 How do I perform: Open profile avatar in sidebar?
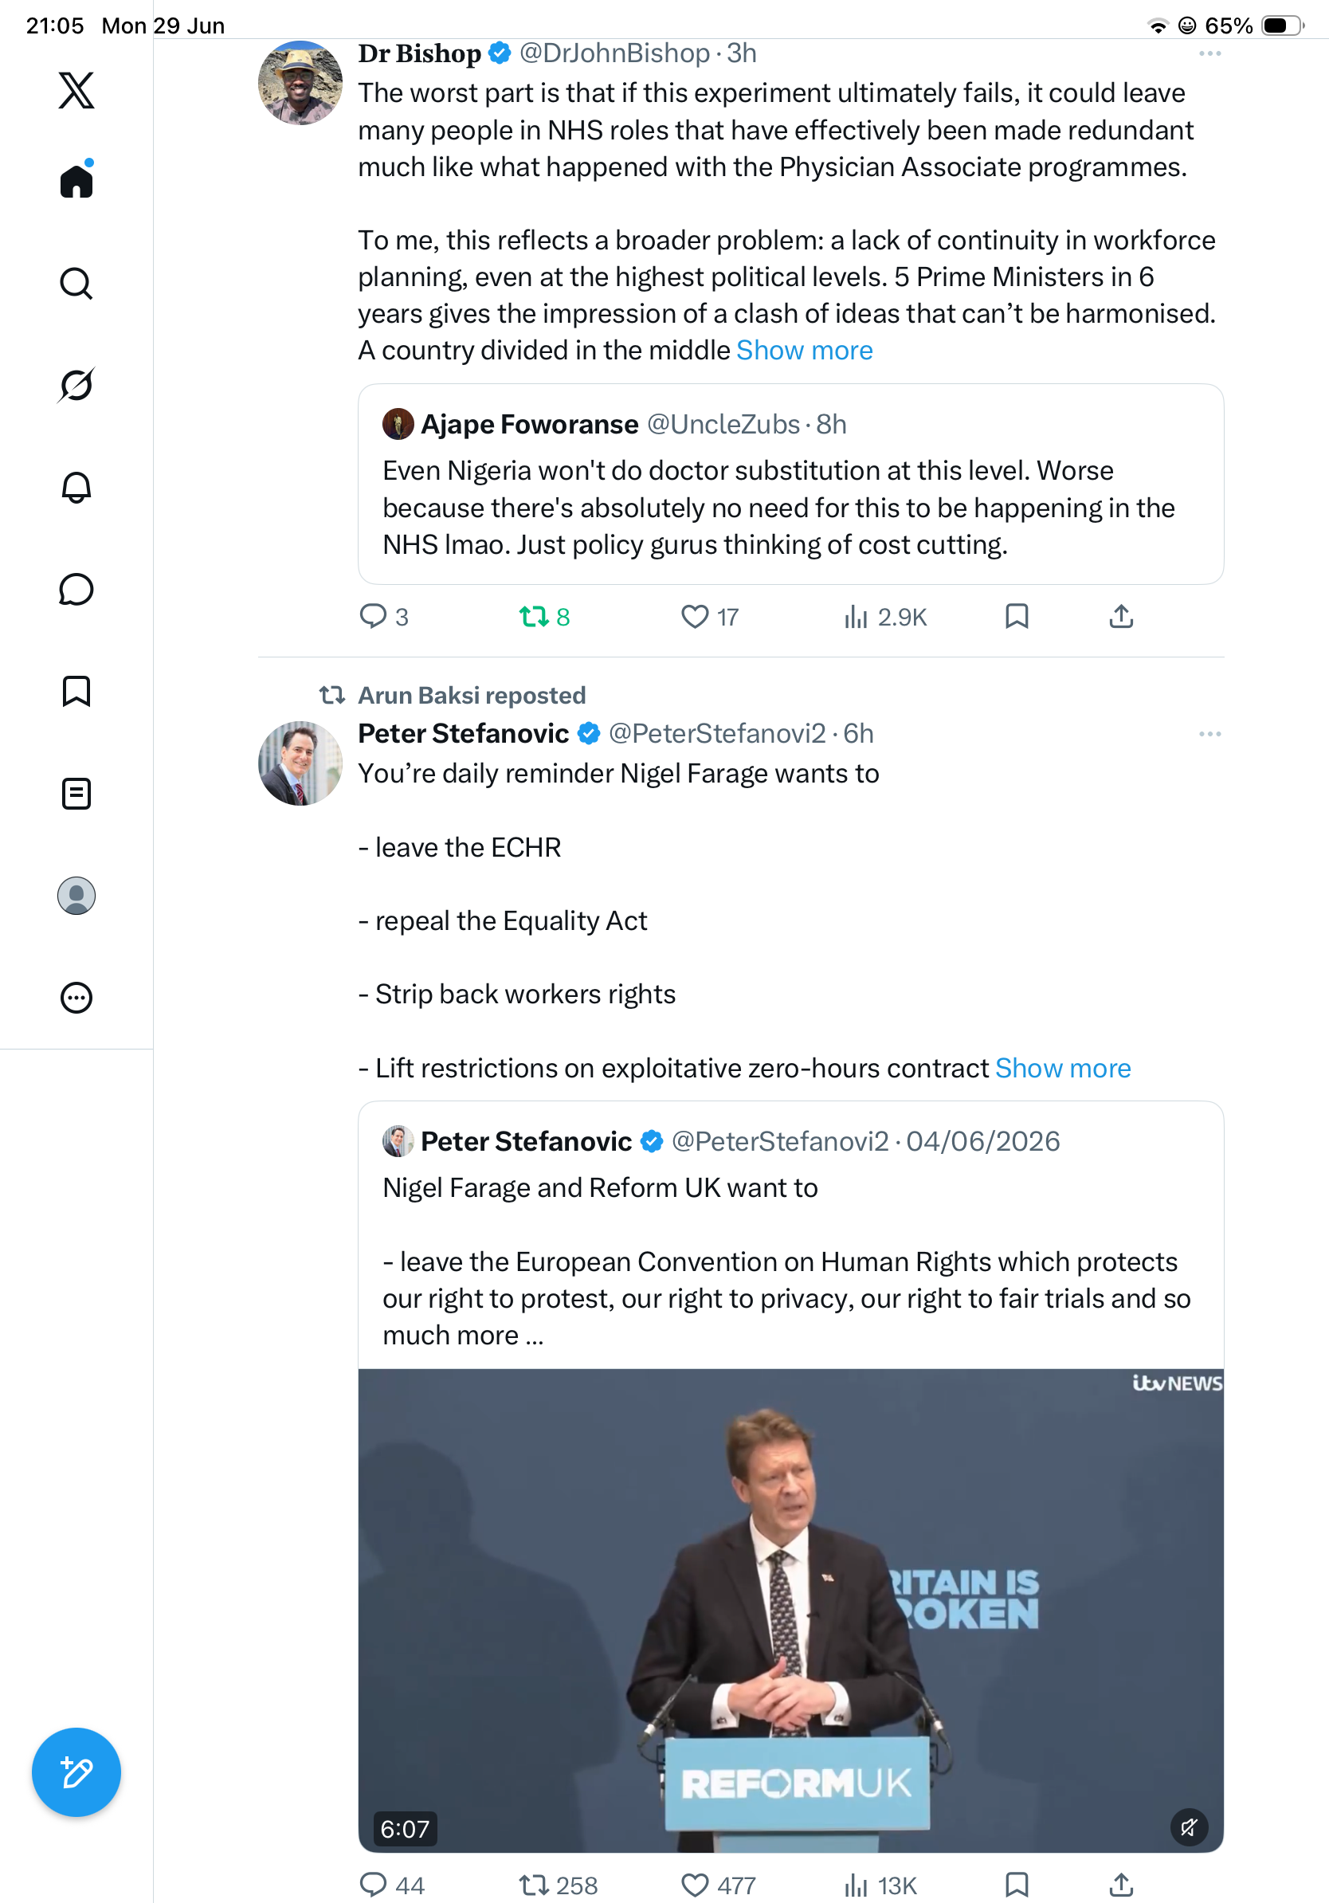pyautogui.click(x=76, y=896)
